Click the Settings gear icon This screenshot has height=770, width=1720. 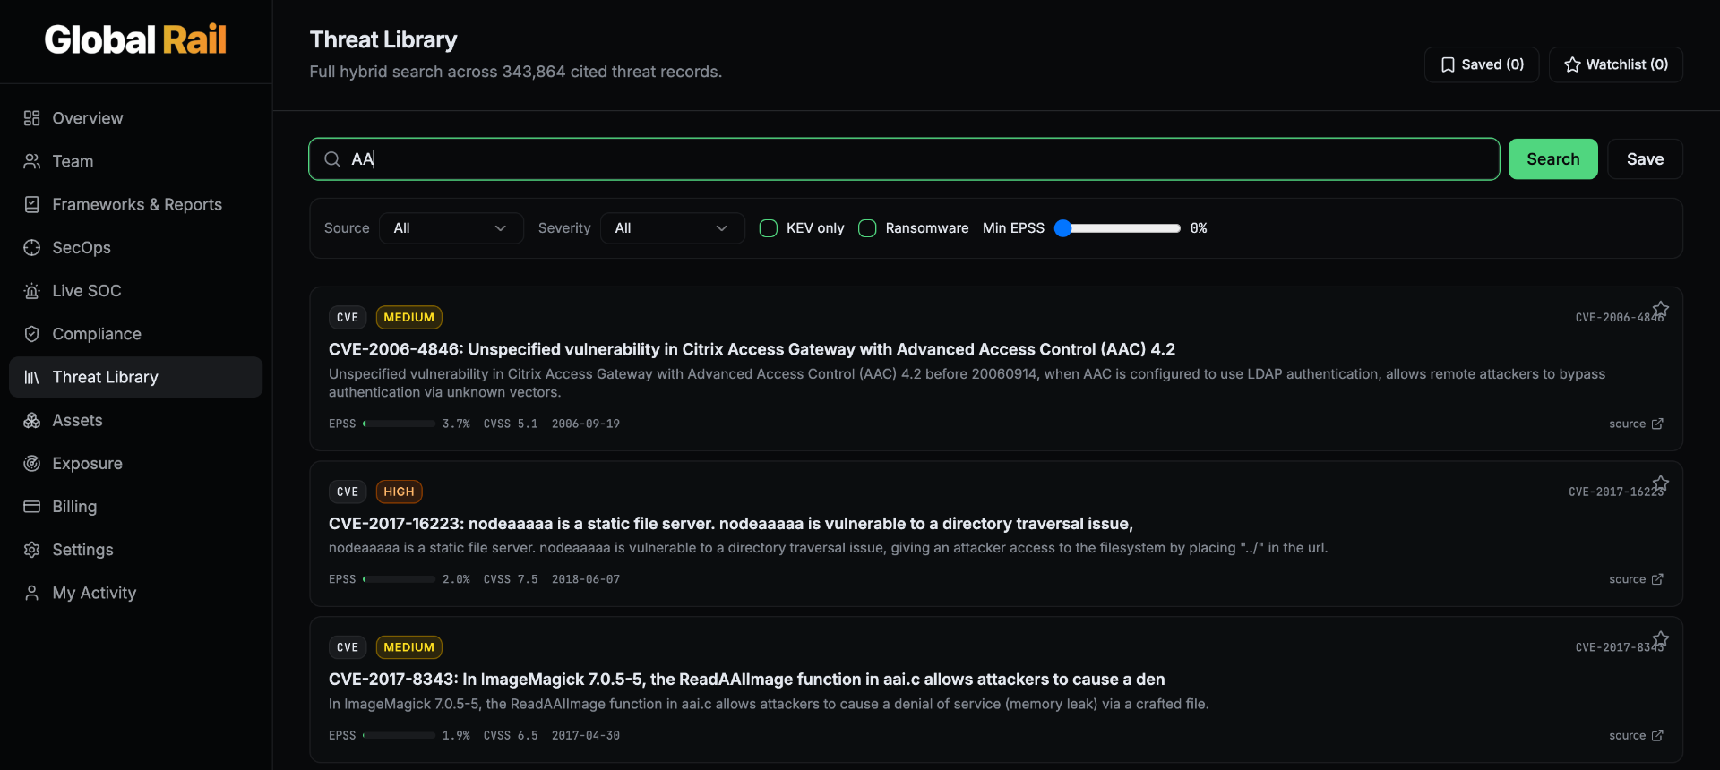[32, 550]
